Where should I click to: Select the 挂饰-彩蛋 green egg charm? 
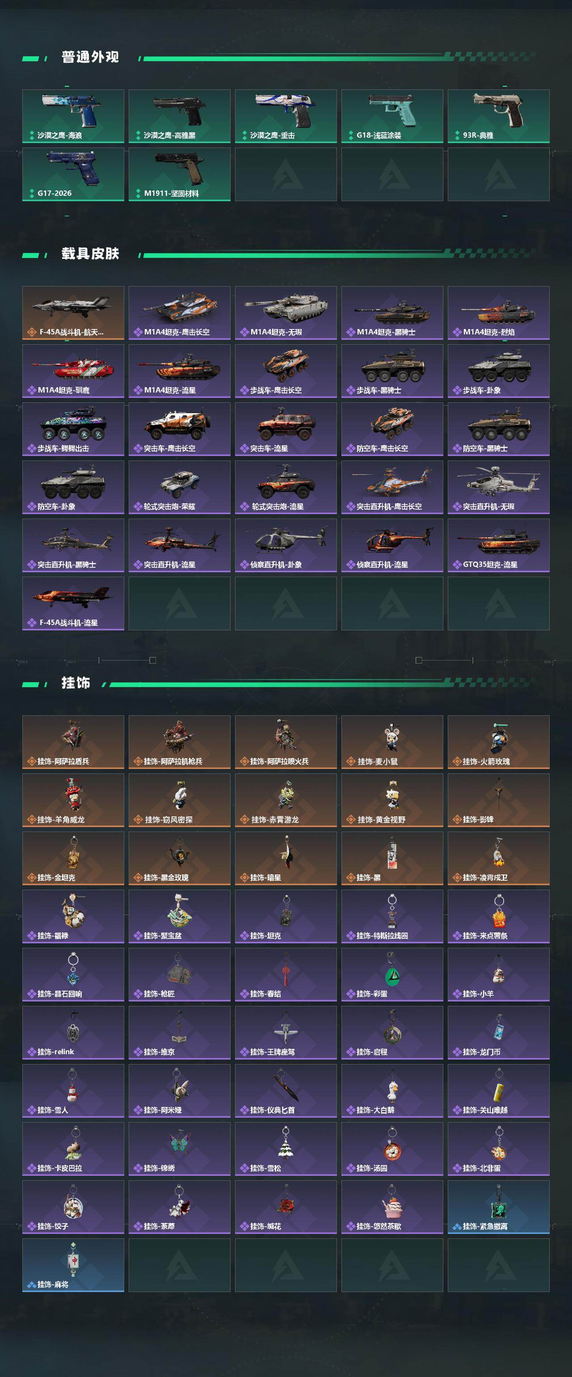pyautogui.click(x=392, y=975)
